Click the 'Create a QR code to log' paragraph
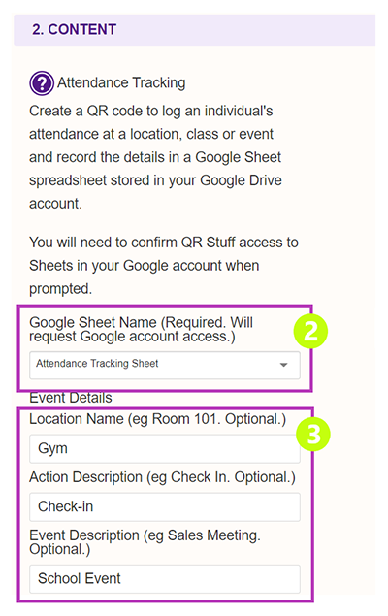The width and height of the screenshot is (388, 616). 155,157
